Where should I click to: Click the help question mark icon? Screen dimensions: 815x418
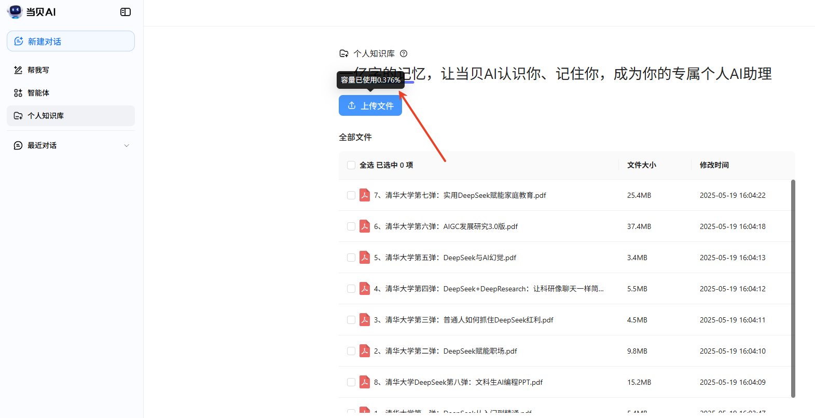click(x=404, y=53)
